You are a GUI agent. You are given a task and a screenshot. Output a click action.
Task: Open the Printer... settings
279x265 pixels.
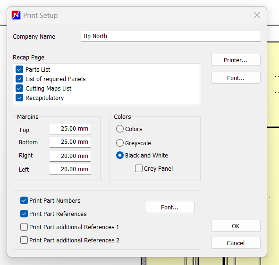pyautogui.click(x=236, y=60)
